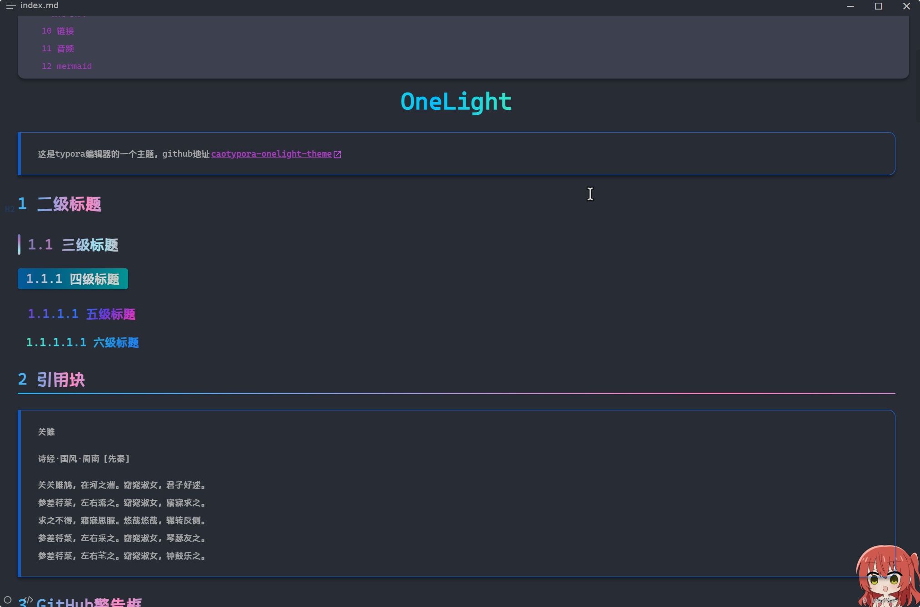920x607 pixels.
Task: Click external link icon after caotypora-onelight-theme
Action: tap(338, 154)
